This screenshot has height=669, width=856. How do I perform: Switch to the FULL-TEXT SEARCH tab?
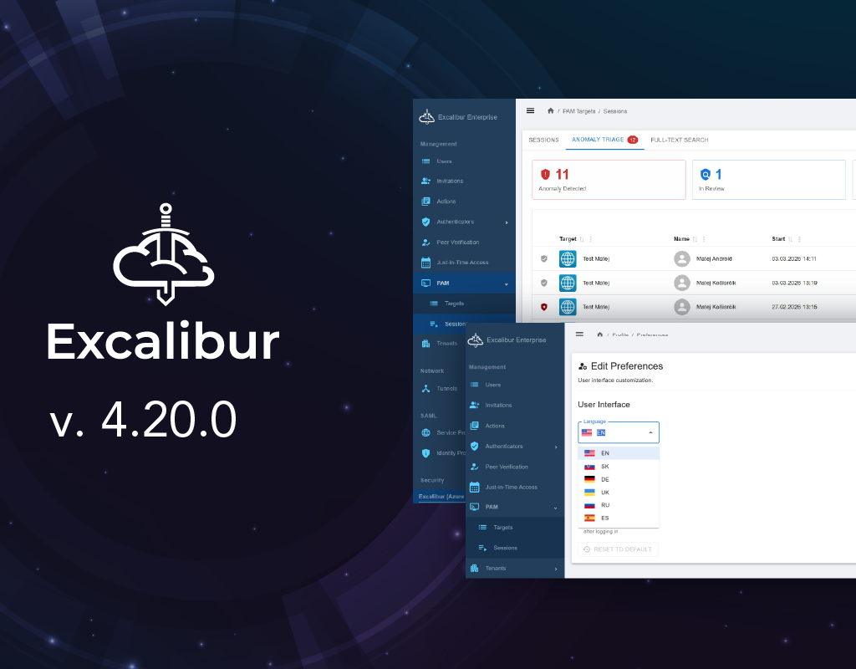681,140
